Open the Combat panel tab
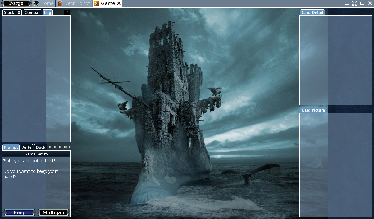Viewport: 374px width, 219px height. (32, 13)
